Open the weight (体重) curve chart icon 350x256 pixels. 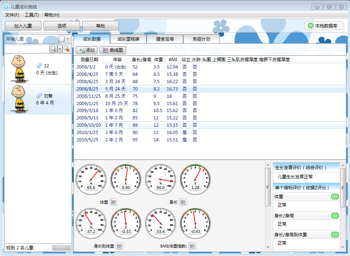113,202
